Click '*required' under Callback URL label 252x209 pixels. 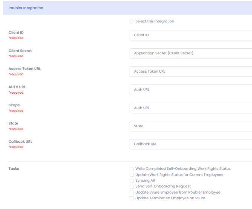pyautogui.click(x=16, y=147)
